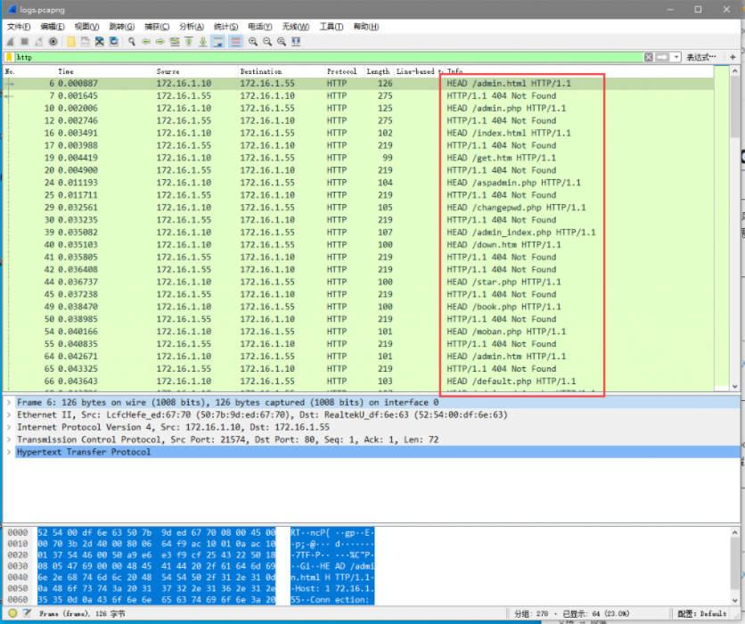Click the filter bookmark icon
Image resolution: width=745 pixels, height=624 pixels.
[9, 58]
